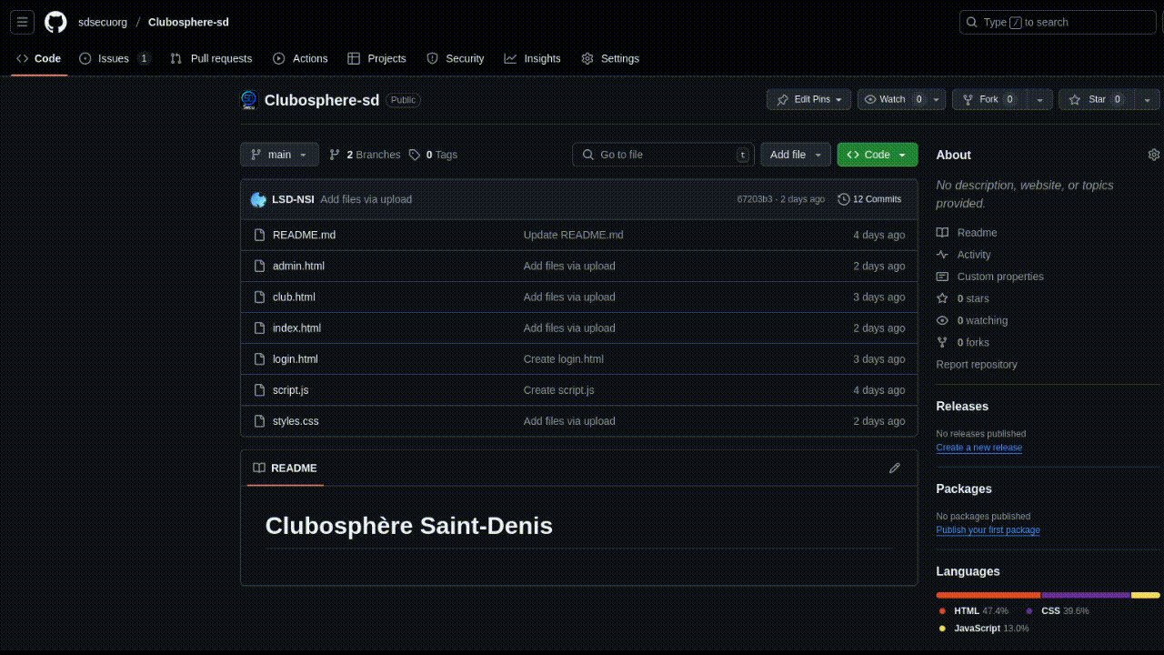Click the README.md file icon
The height and width of the screenshot is (655, 1164).
259,235
